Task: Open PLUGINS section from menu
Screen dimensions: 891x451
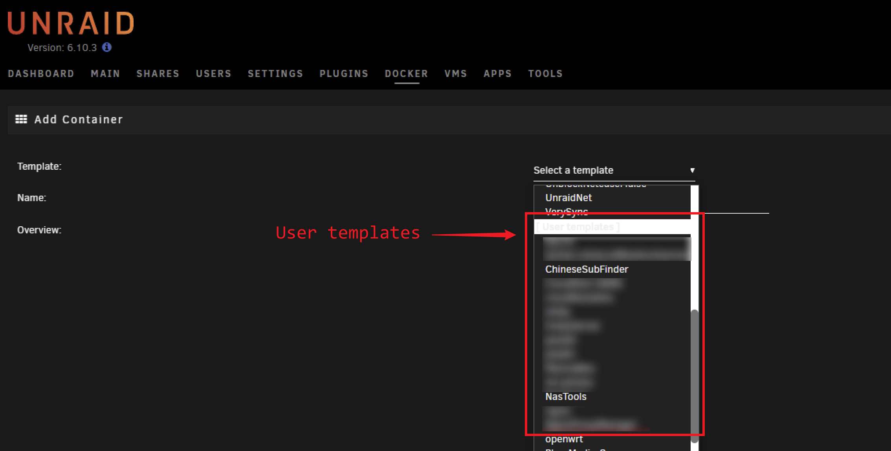Action: [343, 73]
